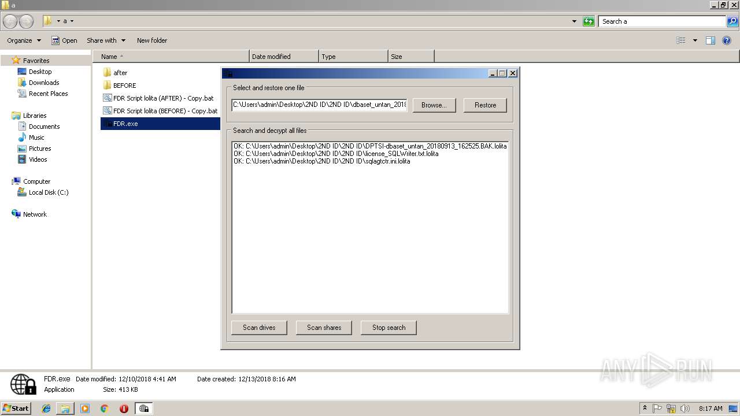The height and width of the screenshot is (416, 740).
Task: Show hidden tray icons arrow
Action: (x=645, y=408)
